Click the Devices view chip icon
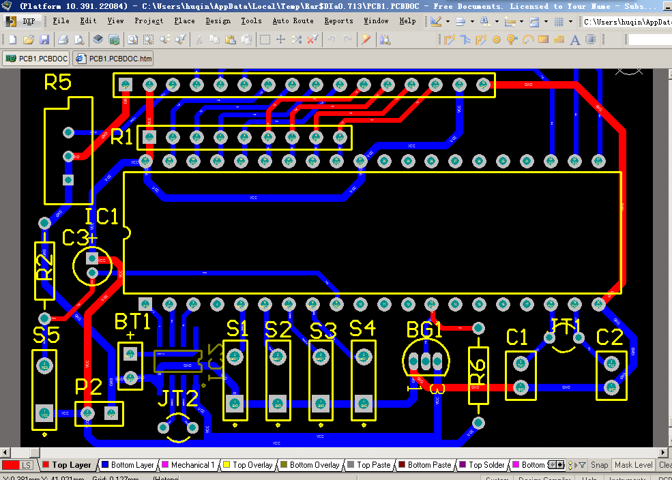This screenshot has width=672, height=480. pyautogui.click(x=98, y=40)
